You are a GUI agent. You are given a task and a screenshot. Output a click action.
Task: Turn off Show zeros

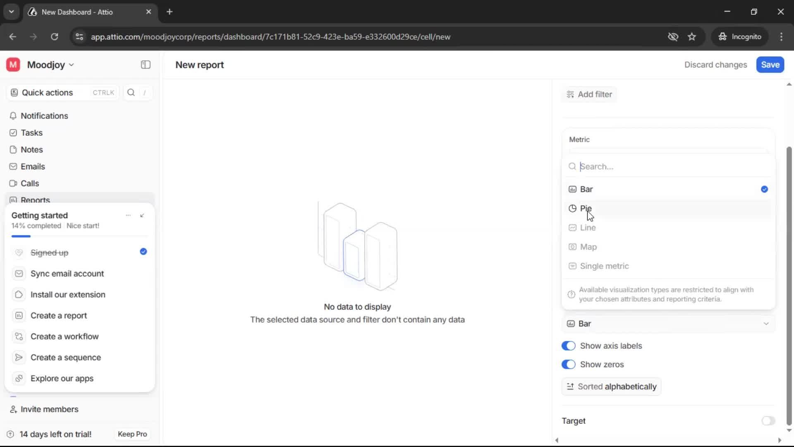click(x=568, y=364)
